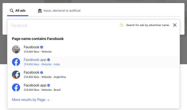
Task: Select Facebook app Brazil result
Action: click(93, 87)
